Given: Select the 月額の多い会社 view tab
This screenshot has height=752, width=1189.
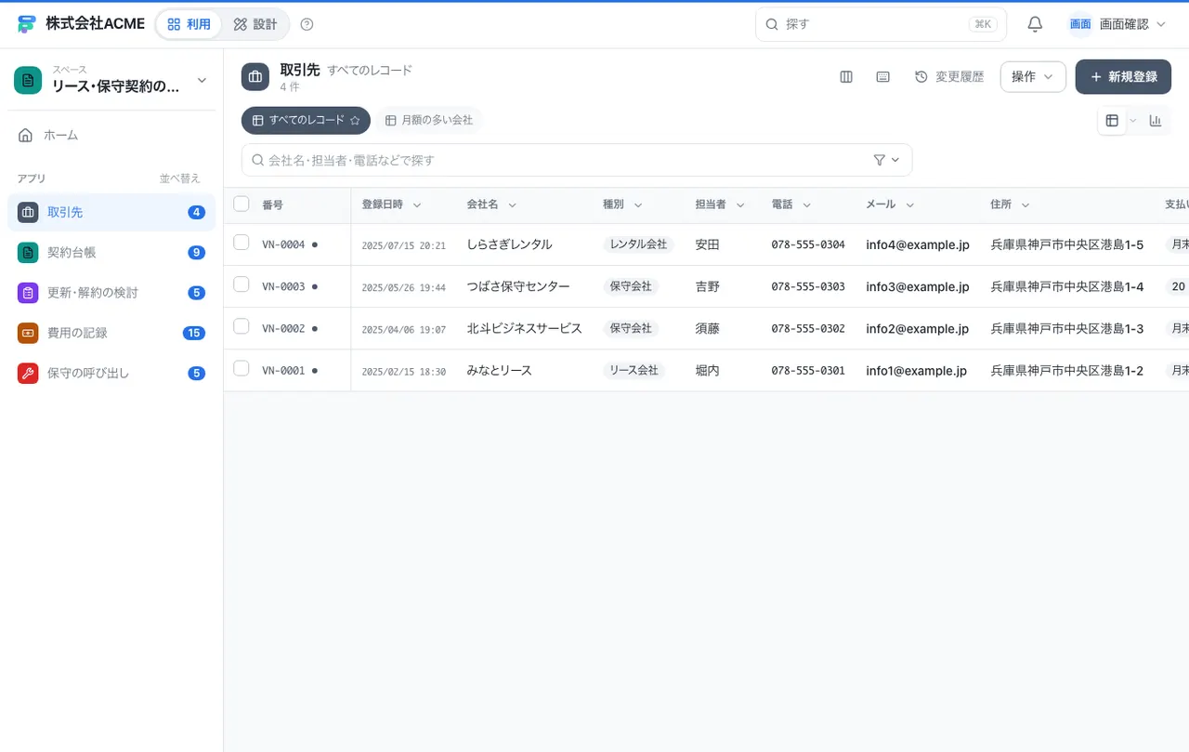Looking at the screenshot, I should [429, 121].
